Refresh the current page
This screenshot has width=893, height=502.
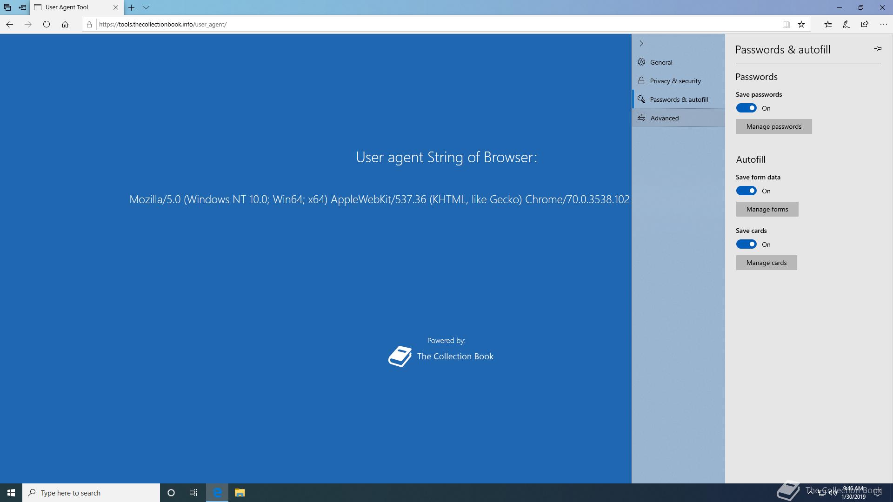coord(47,25)
